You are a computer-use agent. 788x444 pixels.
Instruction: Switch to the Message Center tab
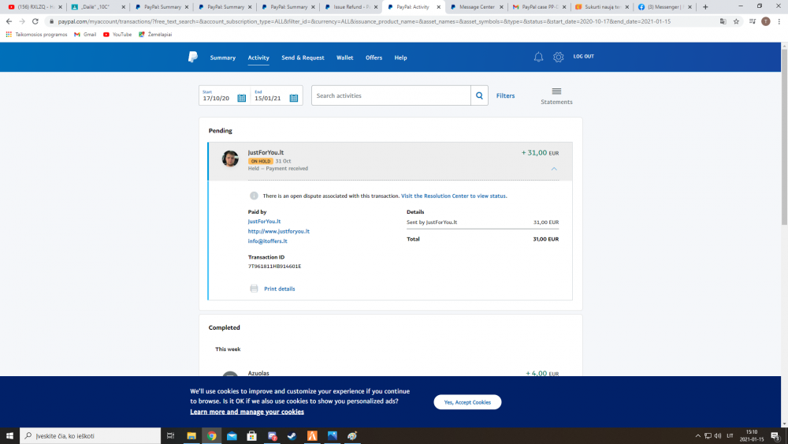point(476,7)
